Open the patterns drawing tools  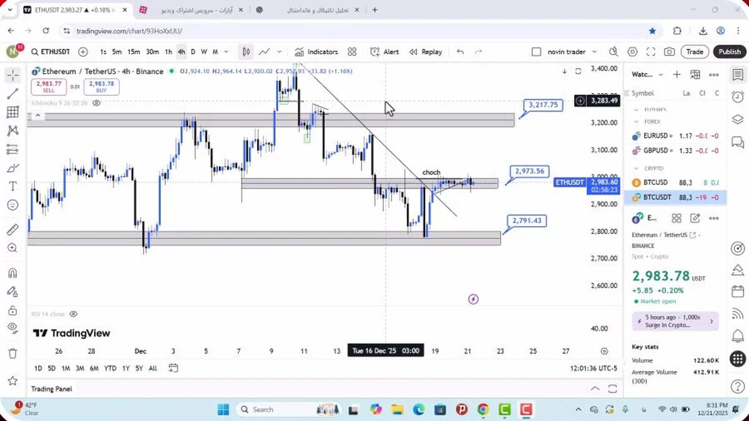(12, 131)
